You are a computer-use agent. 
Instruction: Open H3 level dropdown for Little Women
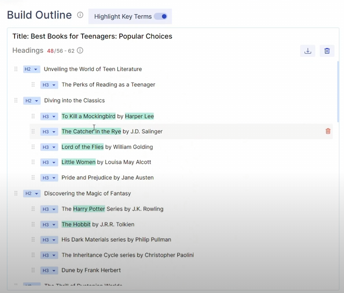49,162
